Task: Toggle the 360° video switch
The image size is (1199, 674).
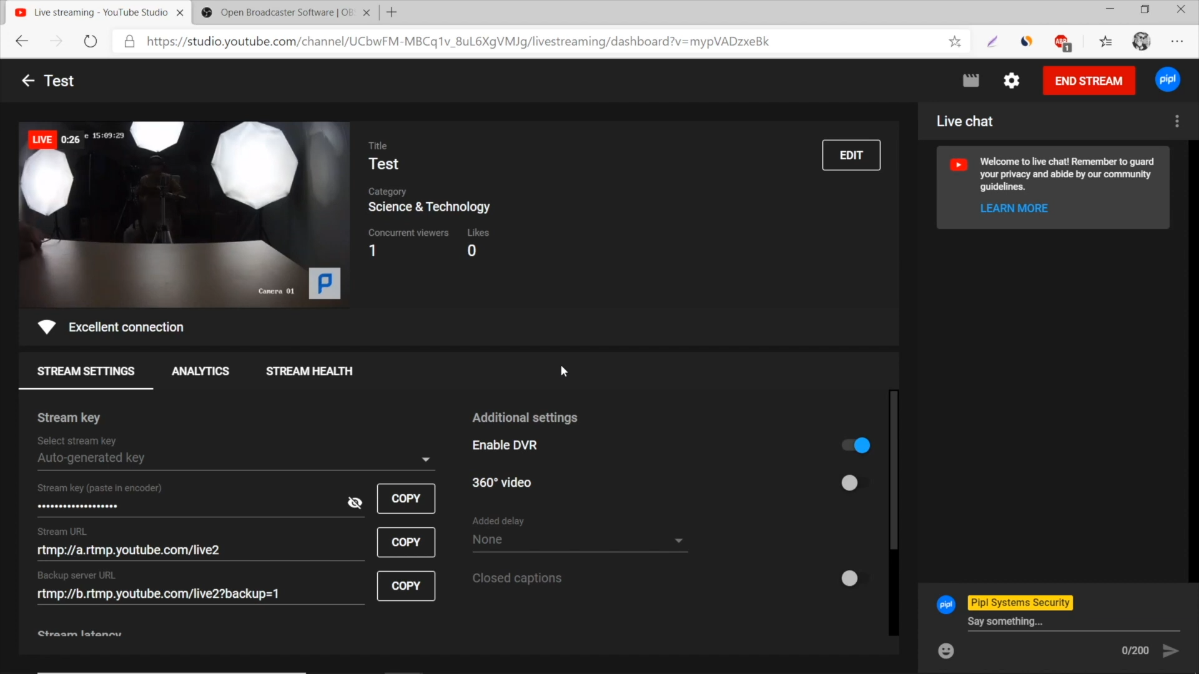Action: [849, 482]
